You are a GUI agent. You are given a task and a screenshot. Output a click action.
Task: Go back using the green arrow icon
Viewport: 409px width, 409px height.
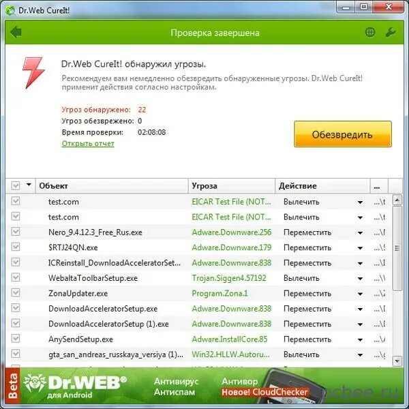(16, 32)
